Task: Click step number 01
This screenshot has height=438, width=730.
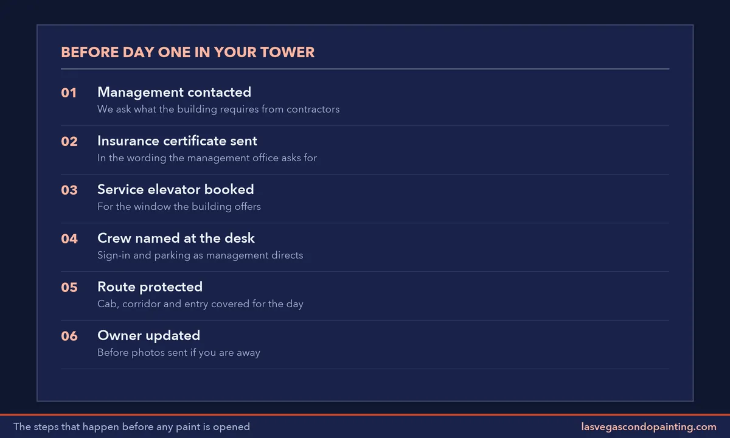Action: [69, 93]
